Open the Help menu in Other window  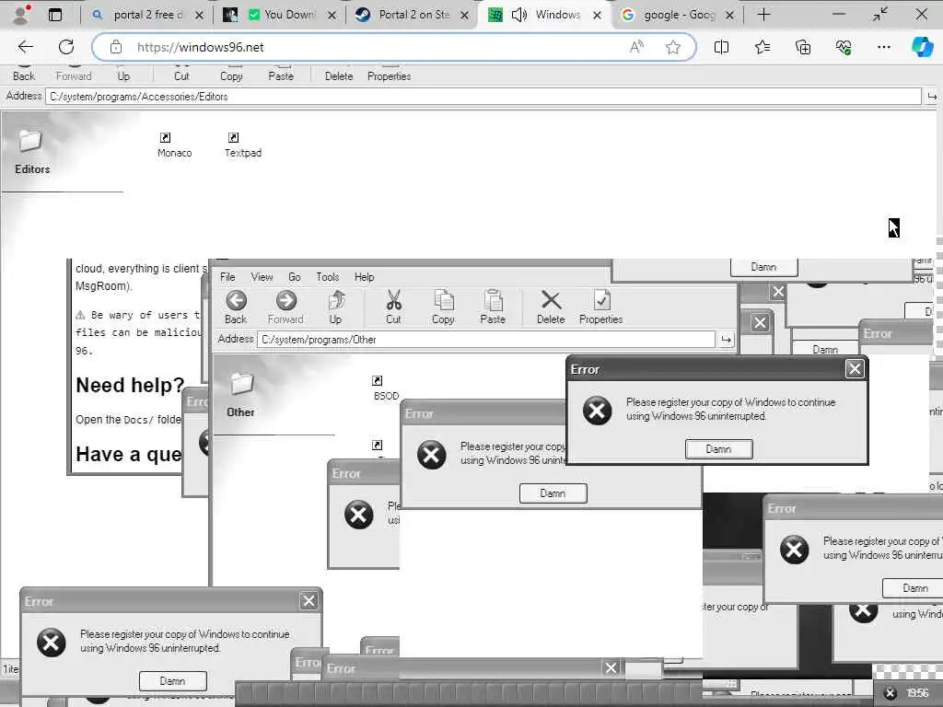click(x=365, y=277)
